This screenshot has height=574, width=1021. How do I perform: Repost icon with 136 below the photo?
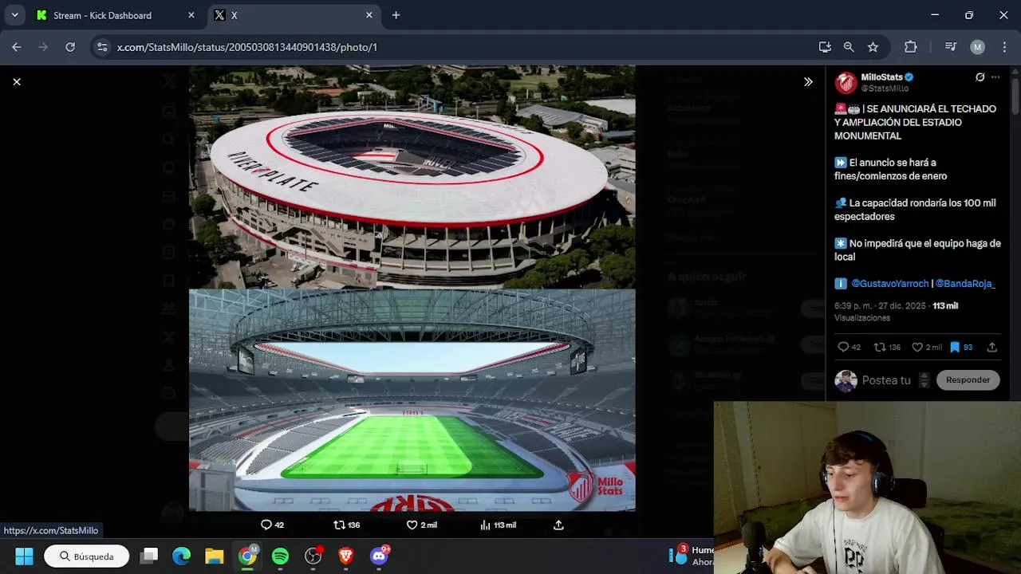point(346,525)
